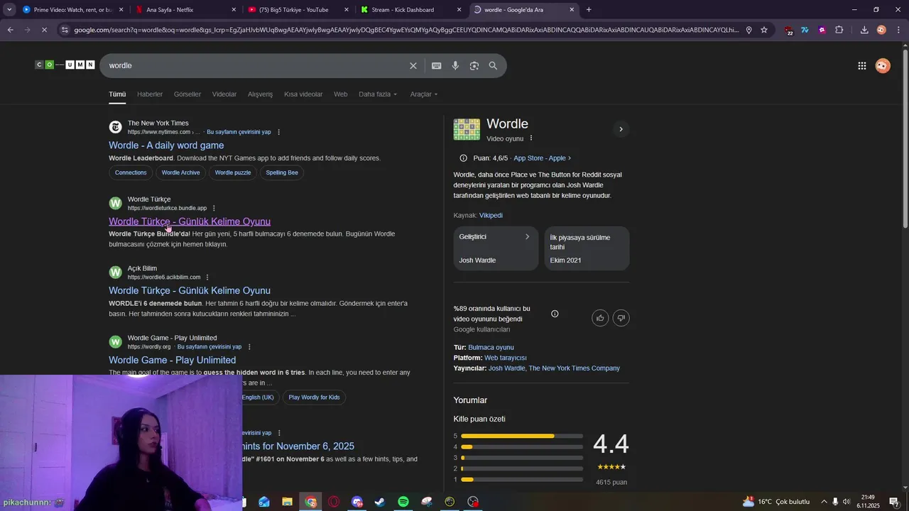Click the Wordle Archive chip
The image size is (909, 511).
[180, 172]
